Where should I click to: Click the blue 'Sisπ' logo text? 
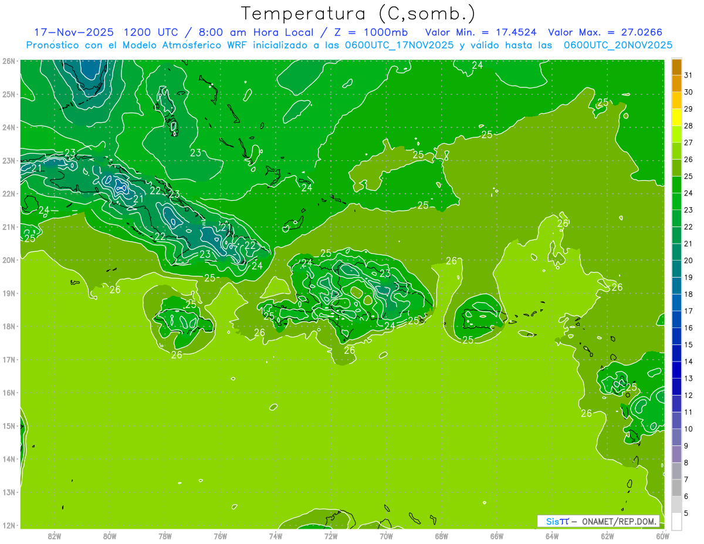click(x=557, y=521)
